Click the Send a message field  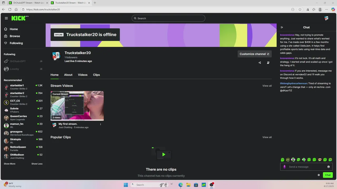(307, 167)
